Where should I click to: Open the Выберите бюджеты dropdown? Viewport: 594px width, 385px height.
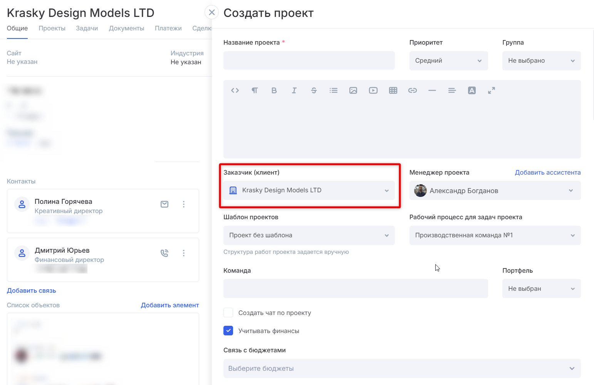tap(402, 368)
